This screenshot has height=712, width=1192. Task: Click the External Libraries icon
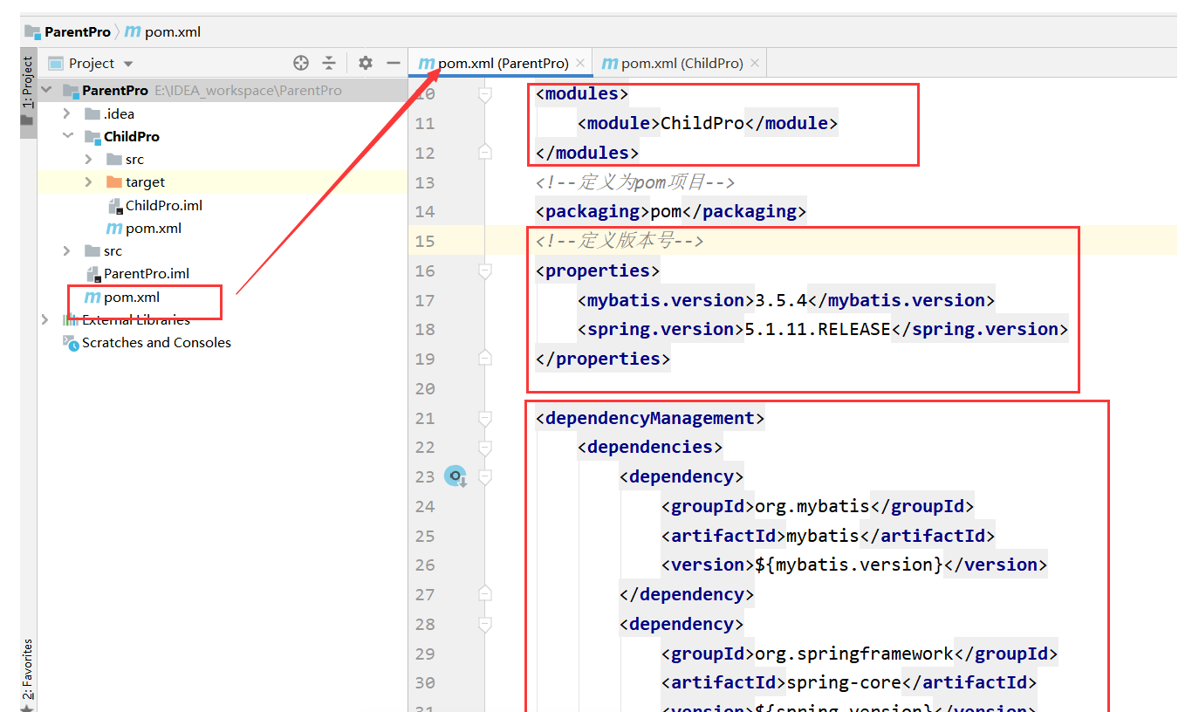tap(71, 320)
